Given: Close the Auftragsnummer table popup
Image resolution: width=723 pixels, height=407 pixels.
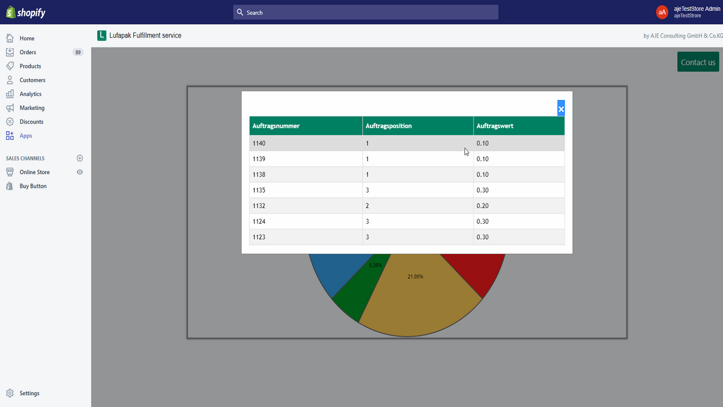Looking at the screenshot, I should coord(560,108).
